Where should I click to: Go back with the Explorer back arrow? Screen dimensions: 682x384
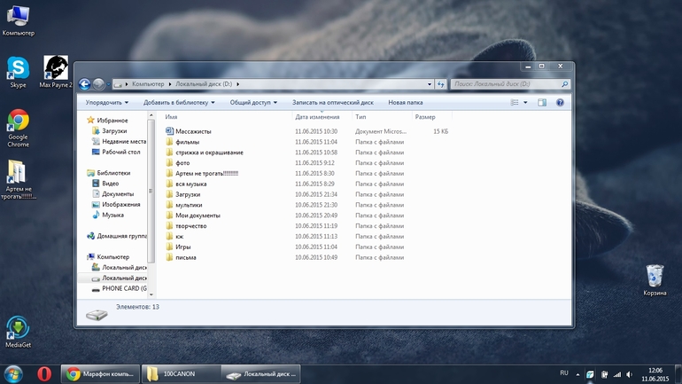[84, 84]
